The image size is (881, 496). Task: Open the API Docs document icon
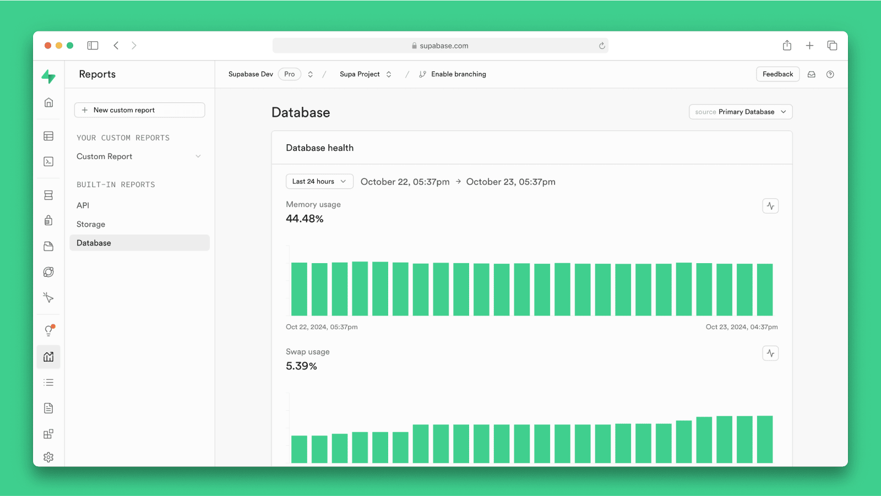tap(48, 408)
